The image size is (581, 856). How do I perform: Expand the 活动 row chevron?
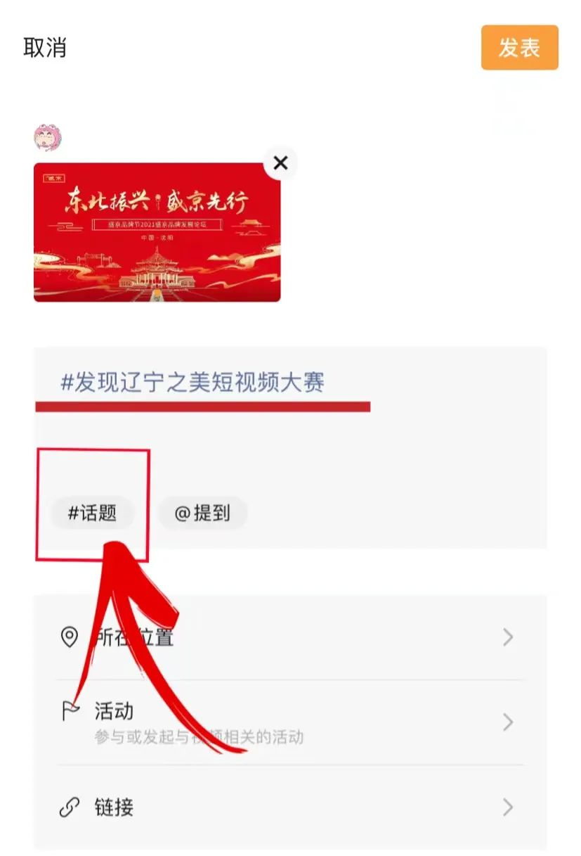pyautogui.click(x=508, y=722)
